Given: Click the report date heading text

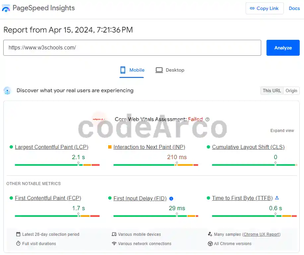Looking at the screenshot, I should 68,30.
